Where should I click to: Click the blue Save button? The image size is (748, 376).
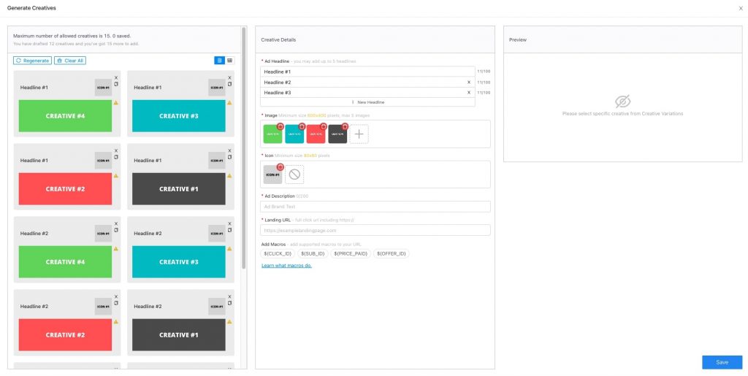(722, 362)
